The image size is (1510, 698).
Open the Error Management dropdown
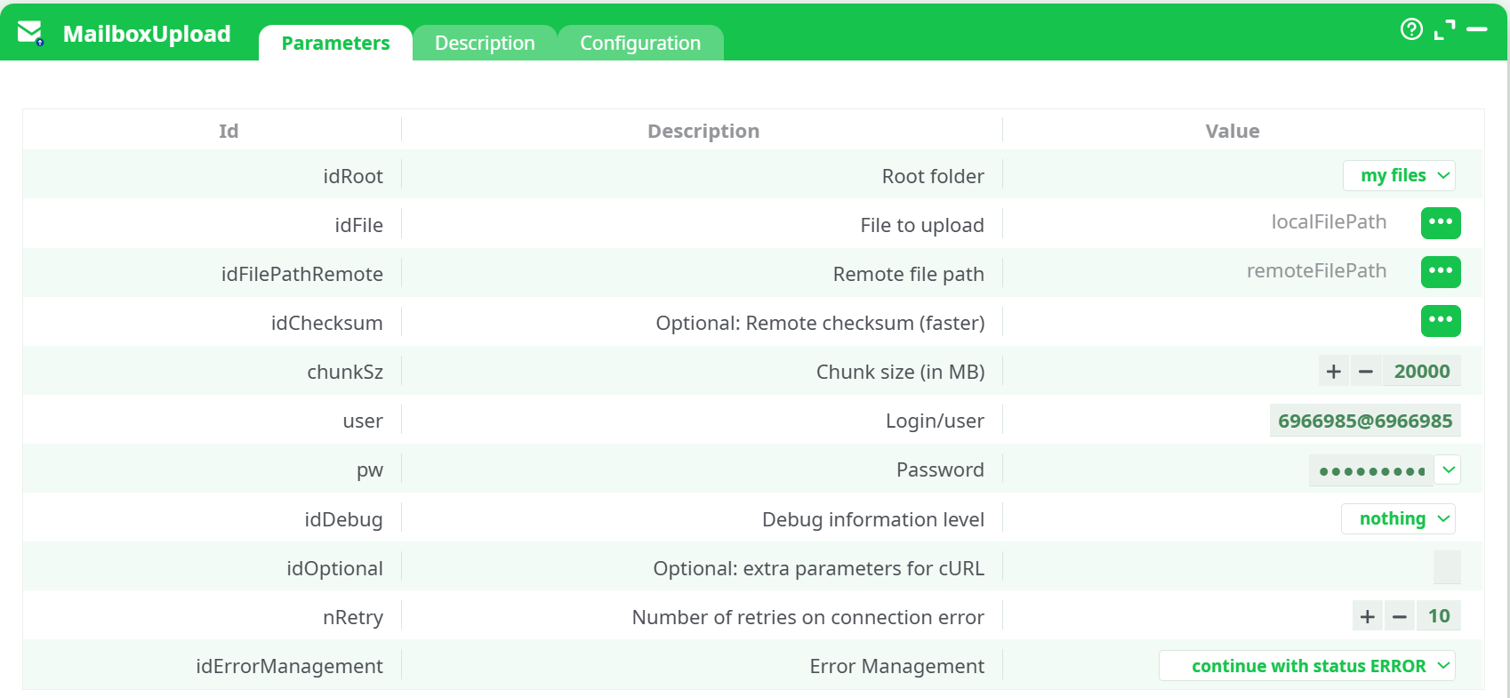(1306, 665)
